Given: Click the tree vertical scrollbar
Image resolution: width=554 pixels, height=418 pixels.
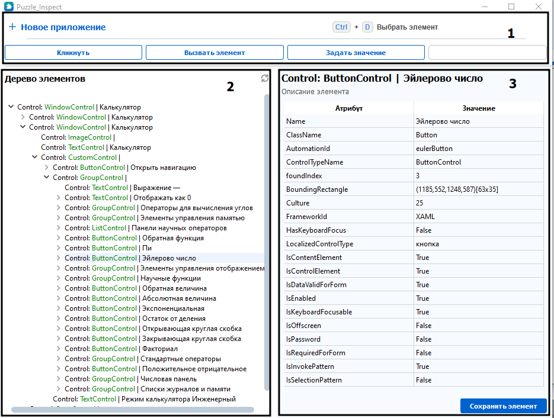Looking at the screenshot, I should [267, 242].
